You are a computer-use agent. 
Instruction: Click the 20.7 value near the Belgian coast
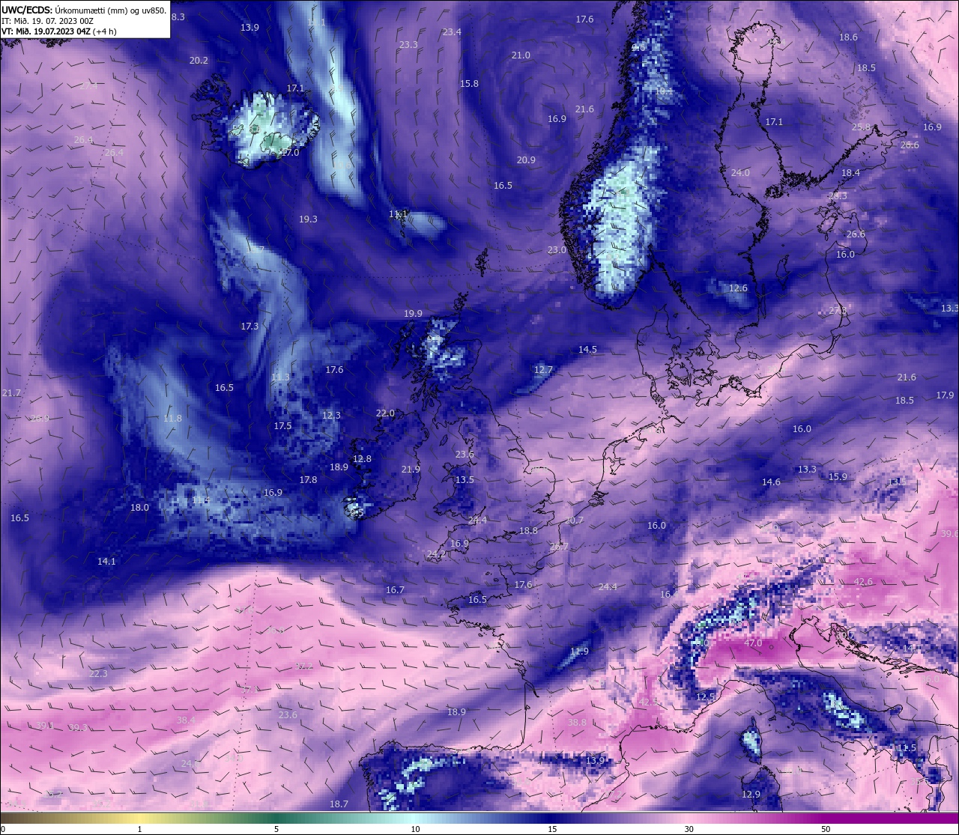point(574,520)
